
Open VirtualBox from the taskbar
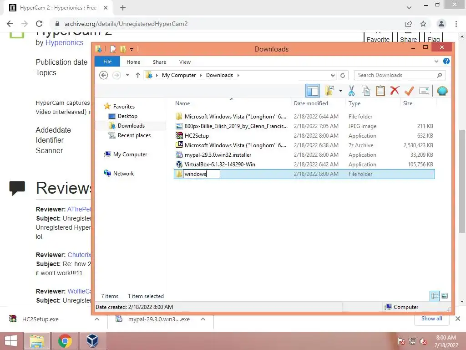pyautogui.click(x=92, y=341)
